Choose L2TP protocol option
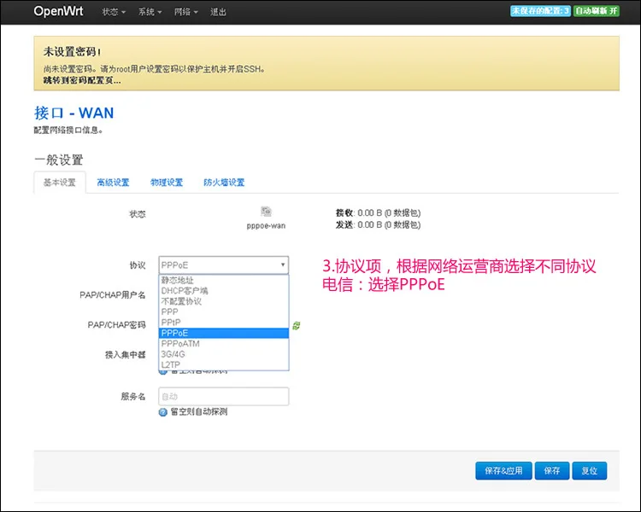The height and width of the screenshot is (512, 641). [x=224, y=364]
